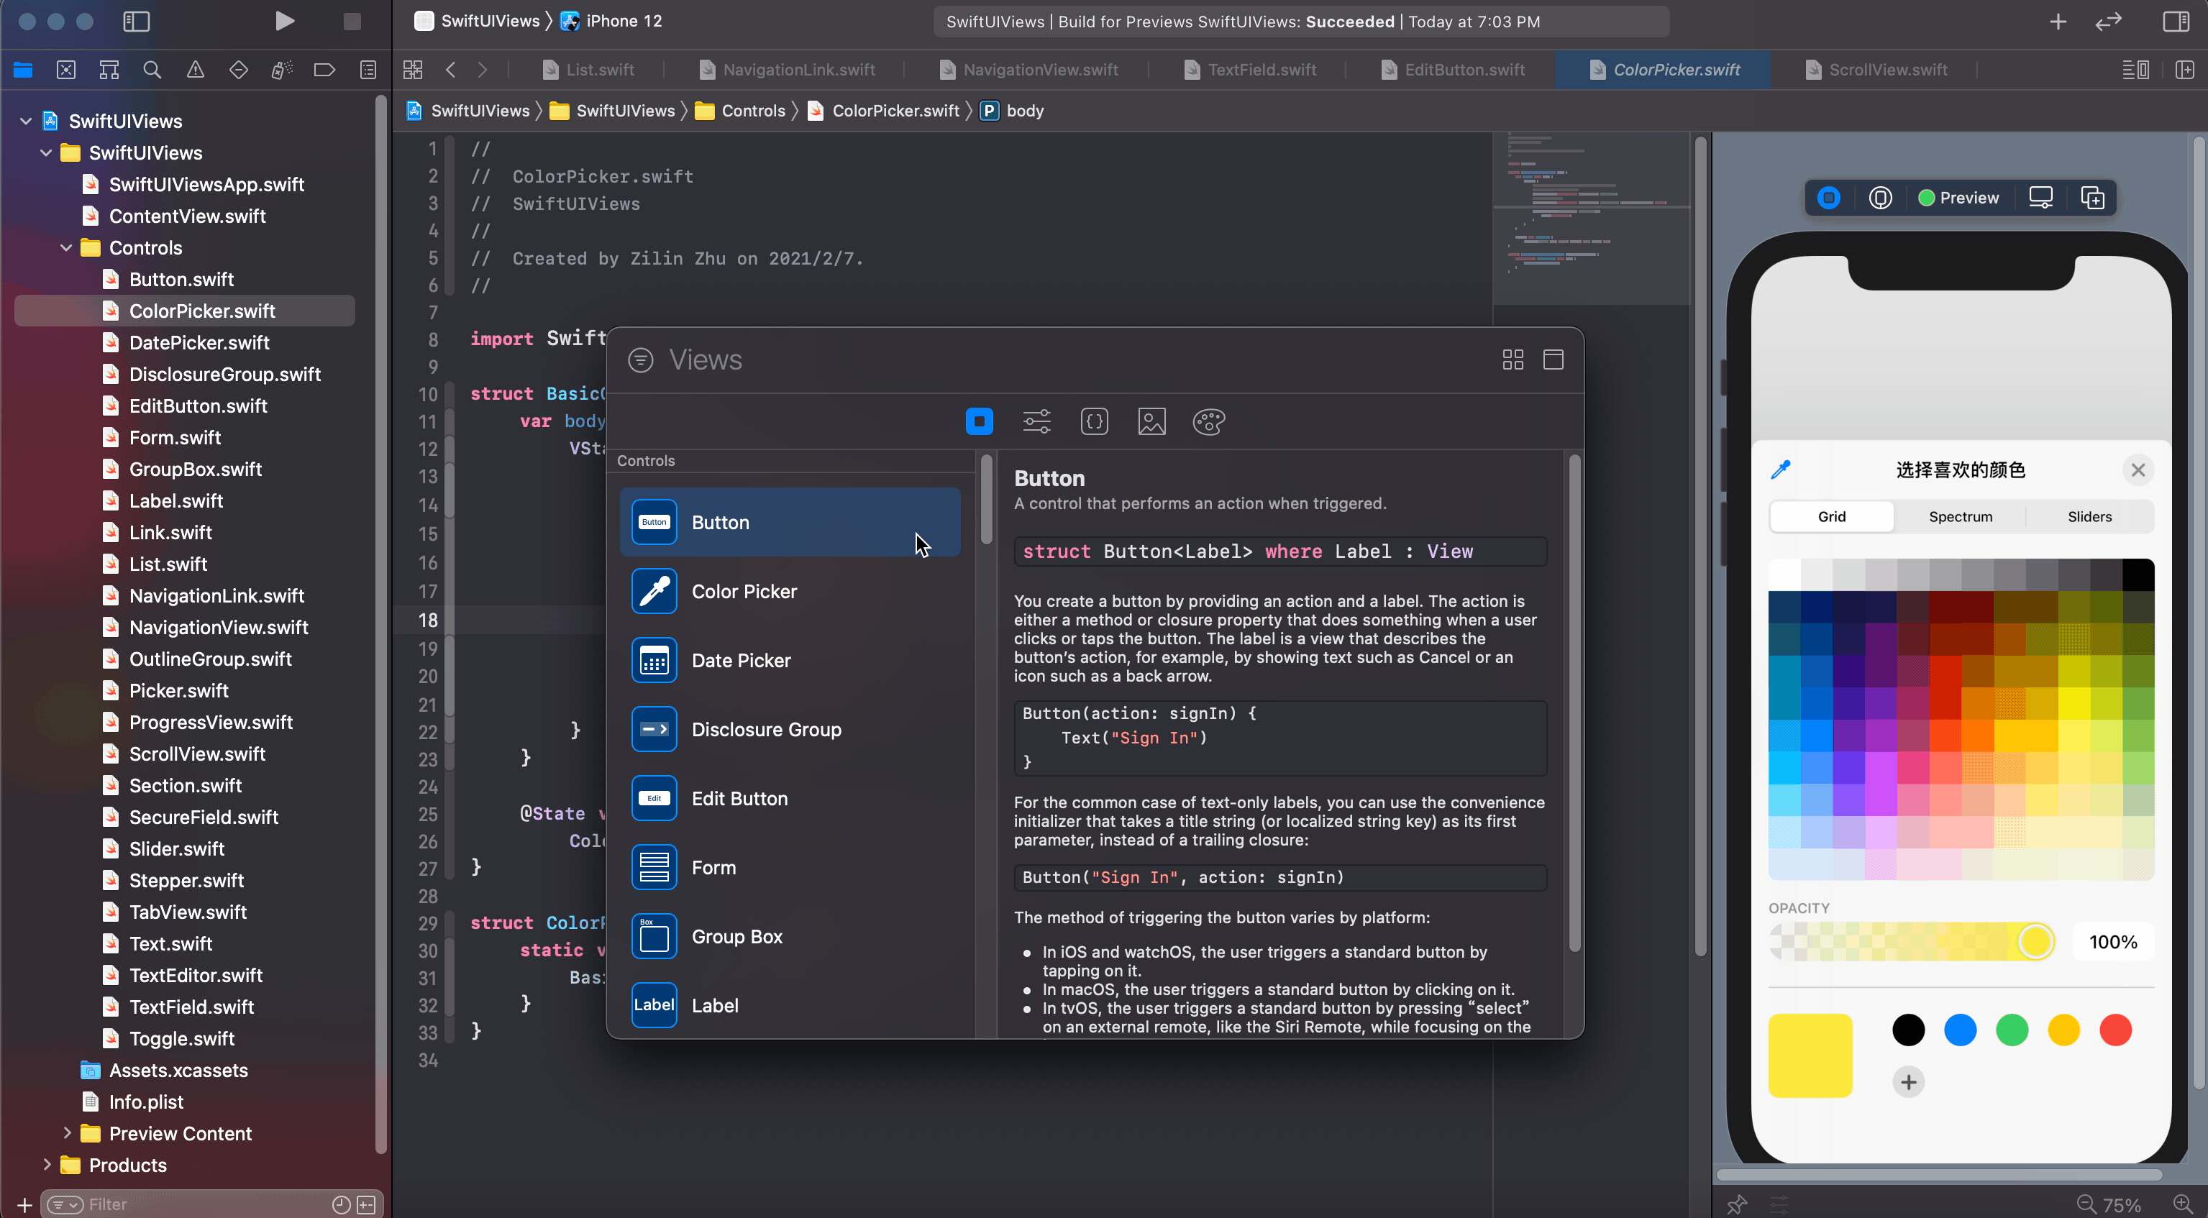Expand the Preview Content folder
The width and height of the screenshot is (2208, 1218).
pos(66,1133)
